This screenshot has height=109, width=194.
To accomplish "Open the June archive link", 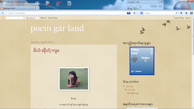I will point(130,90).
